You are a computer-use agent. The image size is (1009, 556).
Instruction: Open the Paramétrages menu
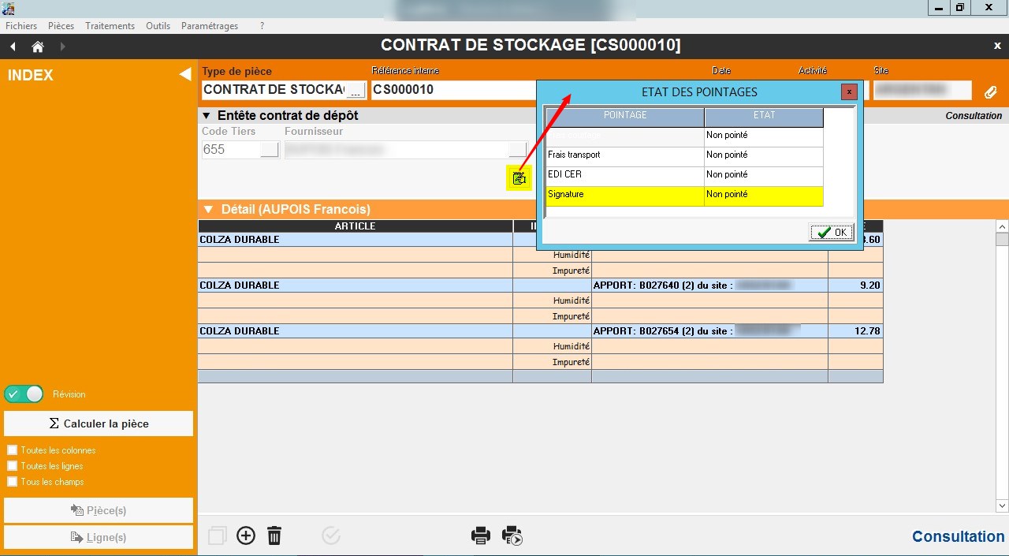(209, 26)
